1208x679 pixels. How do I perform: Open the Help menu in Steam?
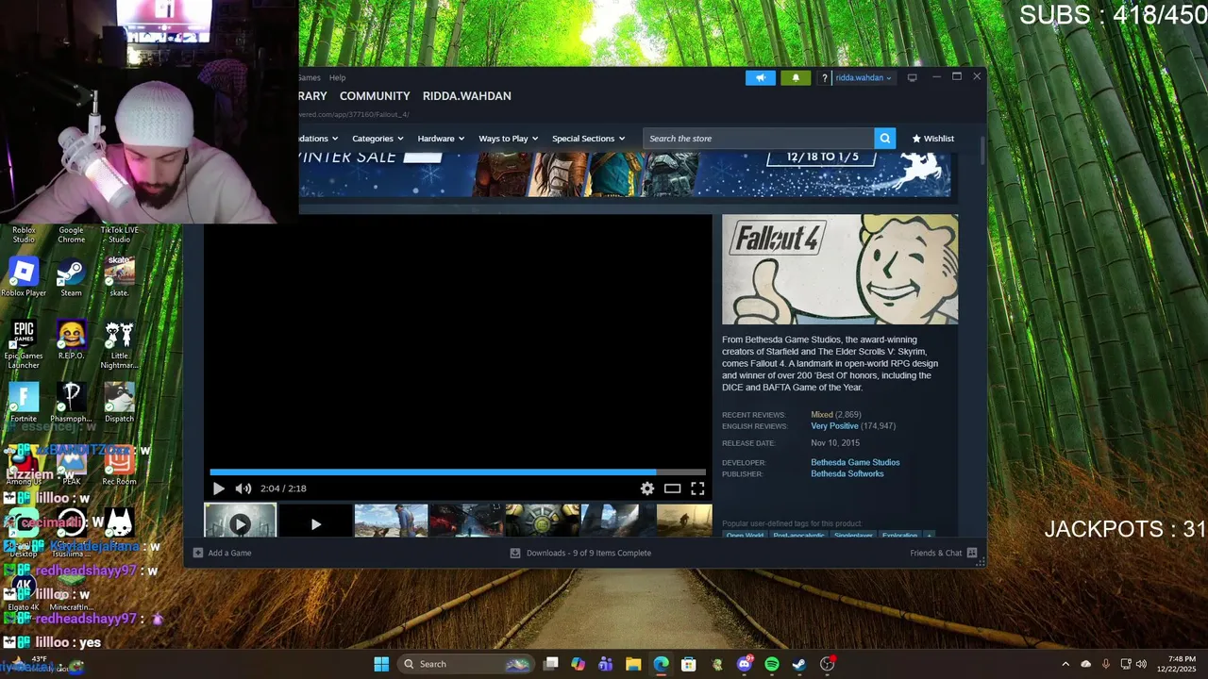pos(337,77)
